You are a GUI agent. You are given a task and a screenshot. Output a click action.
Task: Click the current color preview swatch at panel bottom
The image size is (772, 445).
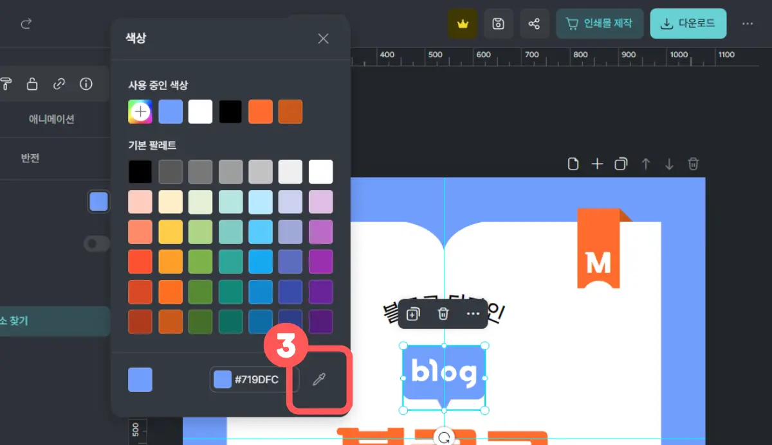pyautogui.click(x=140, y=380)
